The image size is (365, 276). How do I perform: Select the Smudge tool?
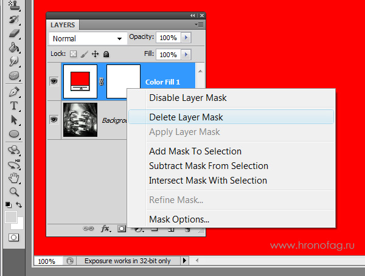point(14,61)
